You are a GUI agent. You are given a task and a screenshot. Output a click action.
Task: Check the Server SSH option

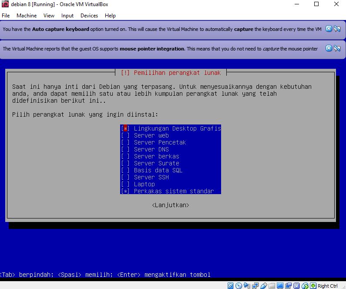tap(171, 177)
